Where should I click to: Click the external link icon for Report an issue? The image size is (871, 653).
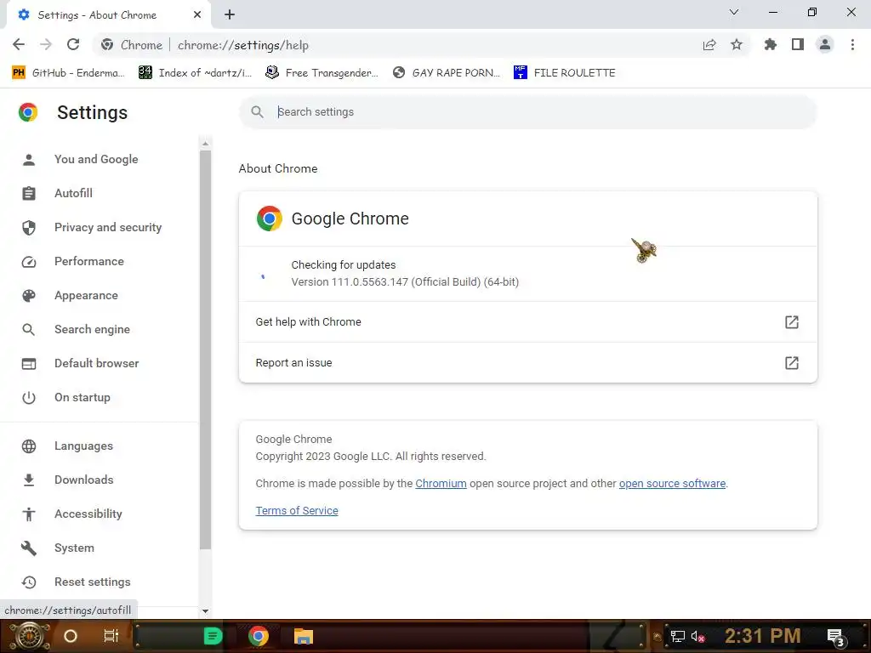[792, 363]
